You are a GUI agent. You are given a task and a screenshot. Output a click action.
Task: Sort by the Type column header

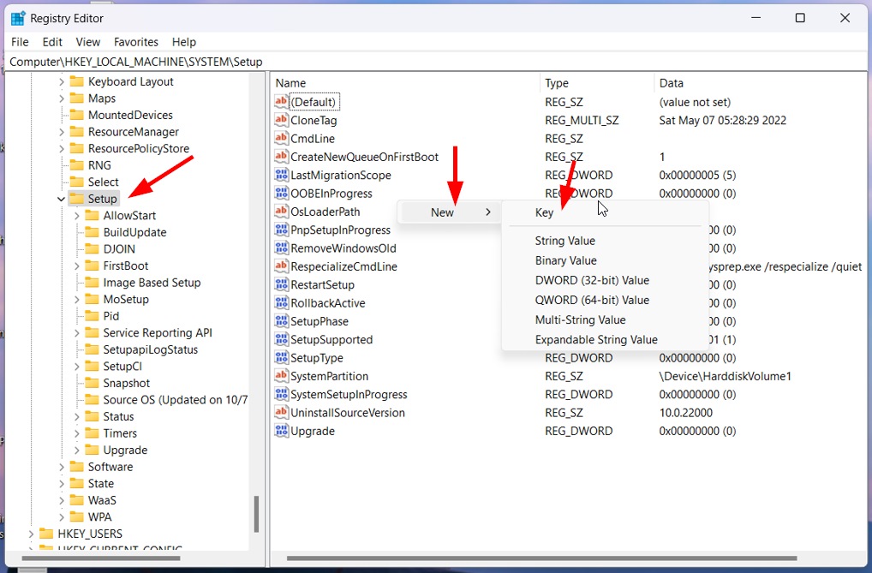point(597,83)
